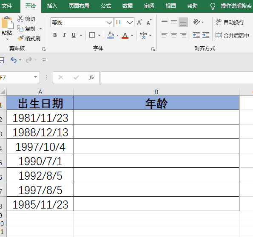Switch to the Insert (插入) tab
This screenshot has width=253, height=237.
(52, 6)
